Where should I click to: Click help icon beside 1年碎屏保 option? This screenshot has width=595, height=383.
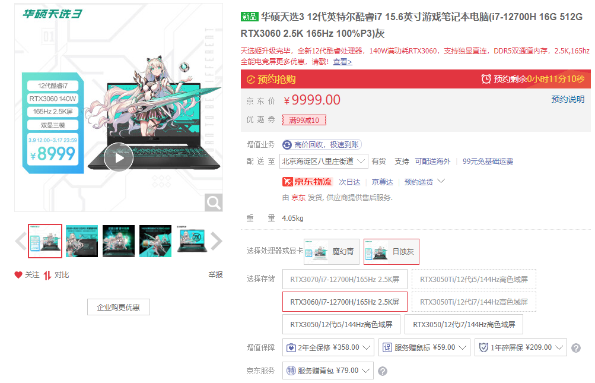[x=575, y=348]
